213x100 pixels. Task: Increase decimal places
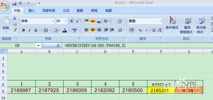click(153, 30)
